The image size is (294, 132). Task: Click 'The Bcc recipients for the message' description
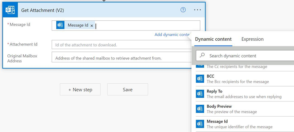click(x=238, y=82)
